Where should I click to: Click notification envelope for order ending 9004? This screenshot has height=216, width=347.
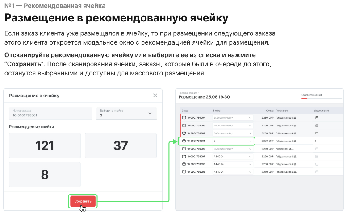317,118
